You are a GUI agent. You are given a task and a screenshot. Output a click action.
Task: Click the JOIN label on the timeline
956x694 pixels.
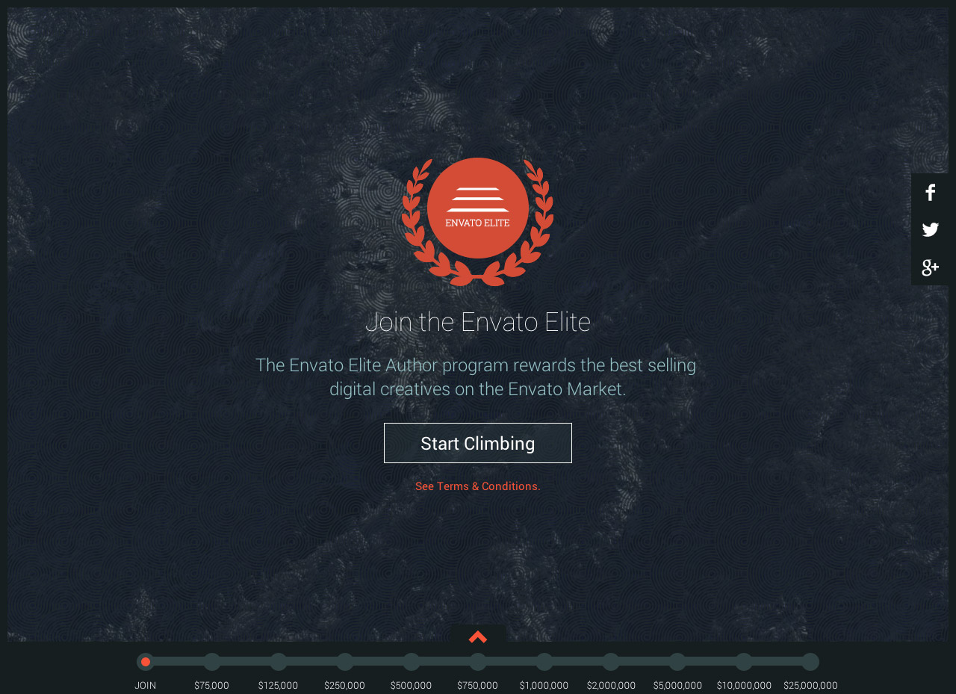point(145,684)
